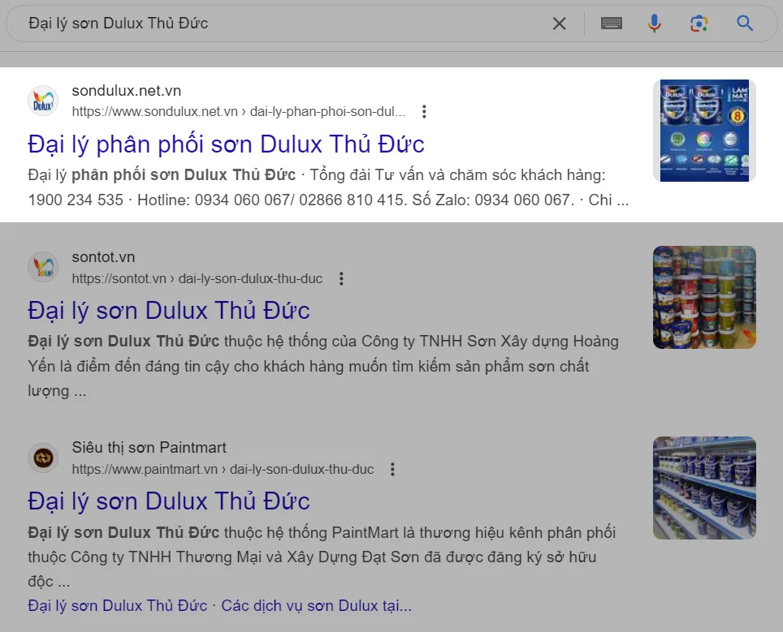The image size is (783, 632).
Task: Open the 'Đại lý sơn Dulux Thủ Đức' sitelink under the Paintmart description
Action: (117, 605)
